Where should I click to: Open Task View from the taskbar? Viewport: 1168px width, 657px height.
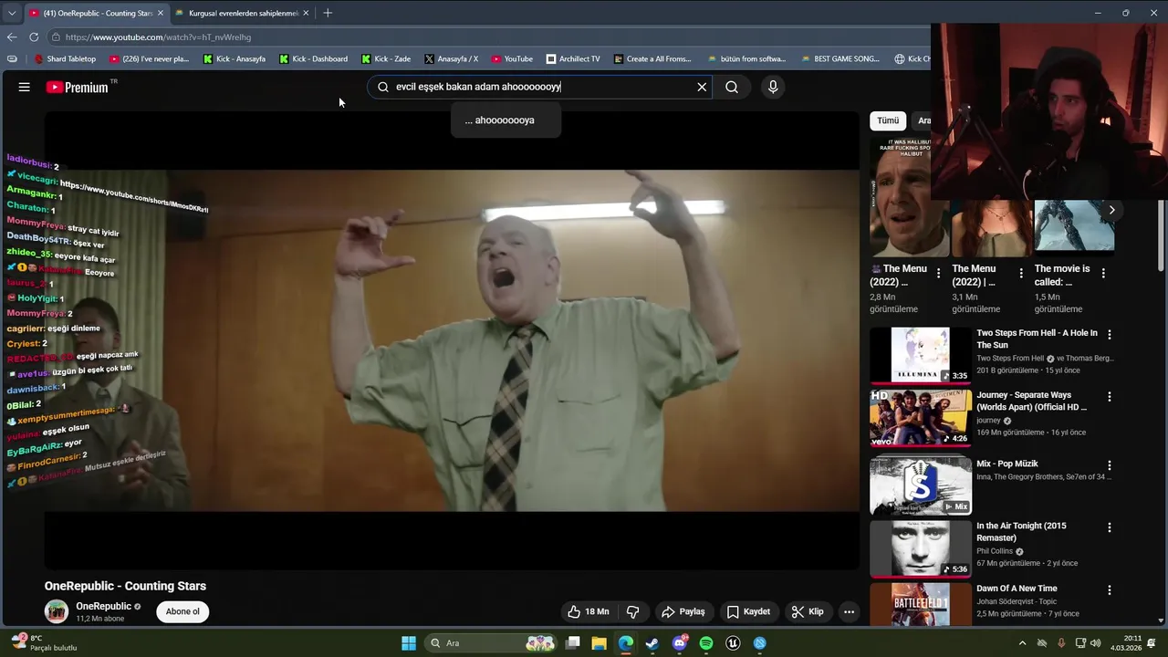pyautogui.click(x=573, y=643)
